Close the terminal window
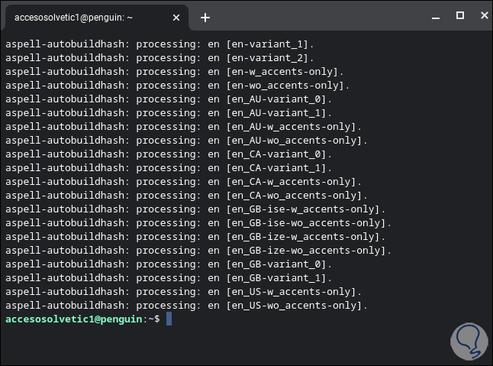The width and height of the screenshot is (493, 366). 481,15
